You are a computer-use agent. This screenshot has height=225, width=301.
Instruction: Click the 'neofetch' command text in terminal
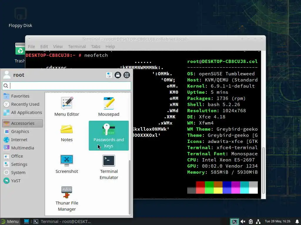tap(96, 55)
